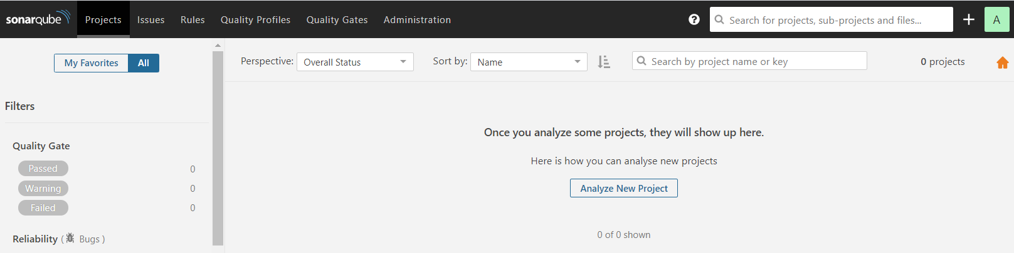Screen dimensions: 1014x253
Task: Filter by Failed quality gate
Action: click(43, 207)
